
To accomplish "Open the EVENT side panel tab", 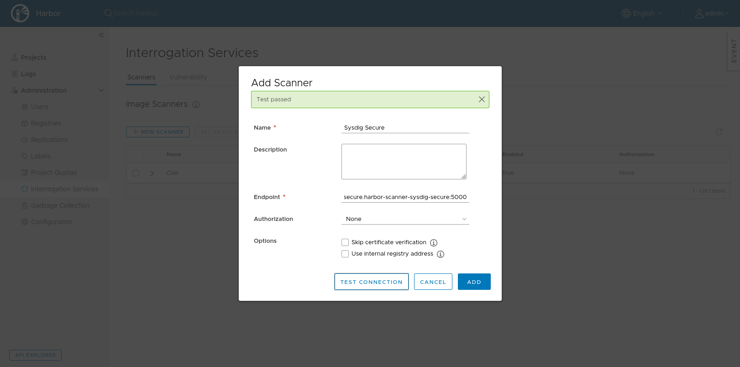I will coord(734,51).
